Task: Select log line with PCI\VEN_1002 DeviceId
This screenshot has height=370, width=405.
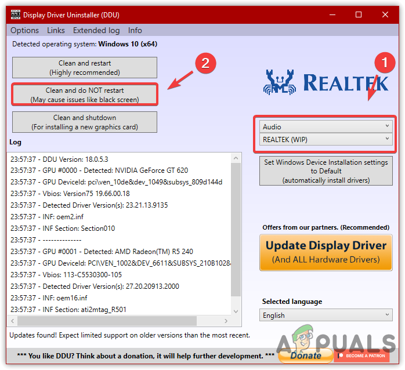Action: tap(121, 263)
